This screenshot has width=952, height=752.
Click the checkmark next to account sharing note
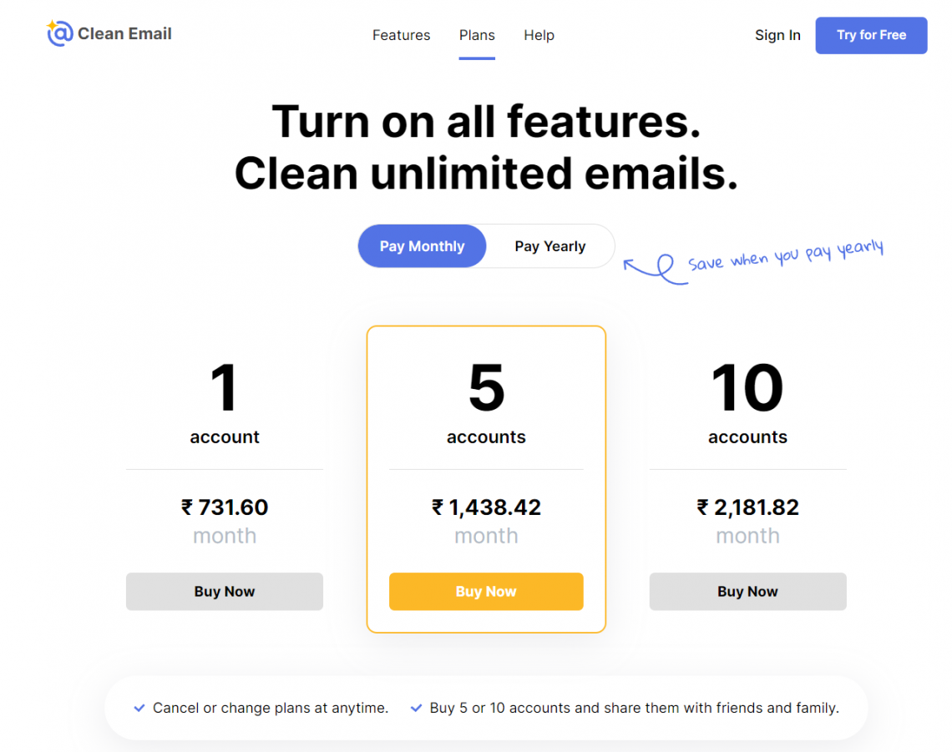pos(416,707)
